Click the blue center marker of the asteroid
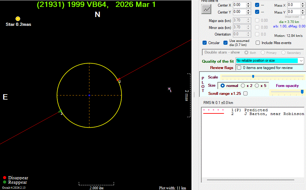This screenshot has width=306, height=190. coord(89,95)
